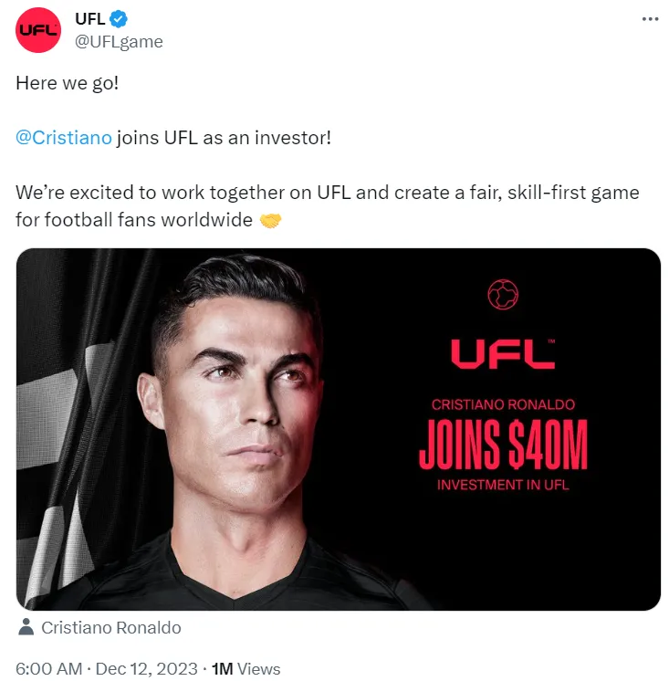Viewport: 669px width, 681px height.
Task: Click the @UFLgame handle
Action: tap(118, 41)
